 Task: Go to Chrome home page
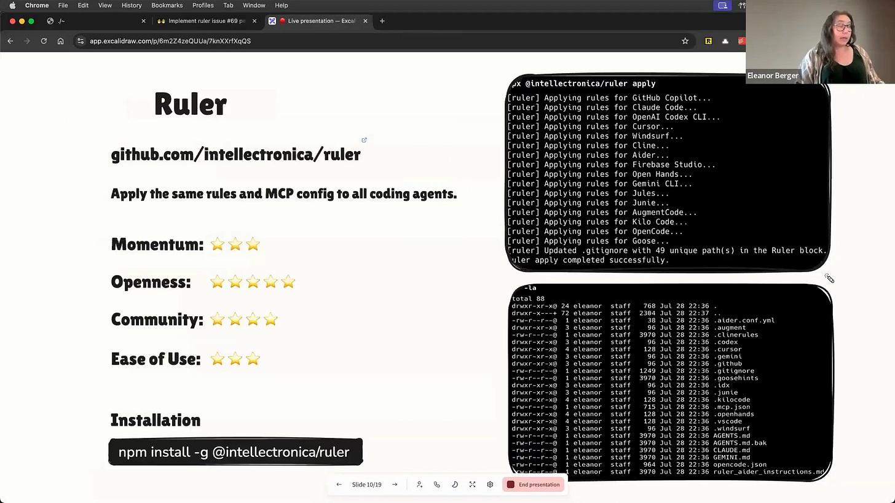(x=60, y=41)
